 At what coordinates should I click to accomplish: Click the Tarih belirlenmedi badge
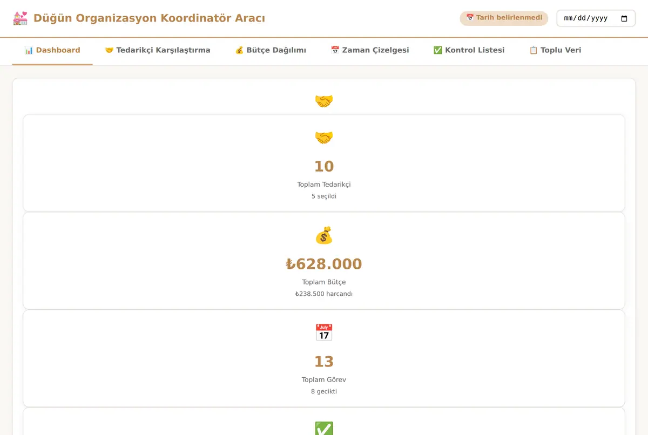[504, 18]
